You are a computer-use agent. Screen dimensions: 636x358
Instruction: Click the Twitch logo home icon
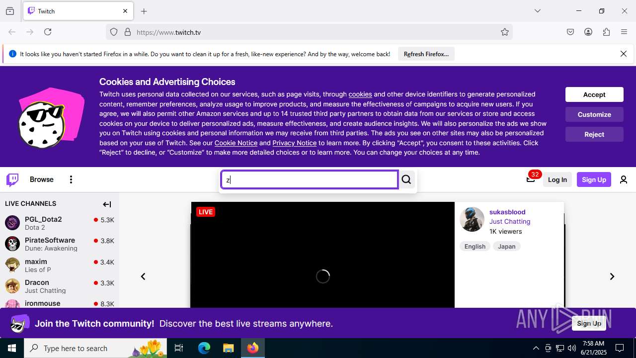click(x=12, y=179)
